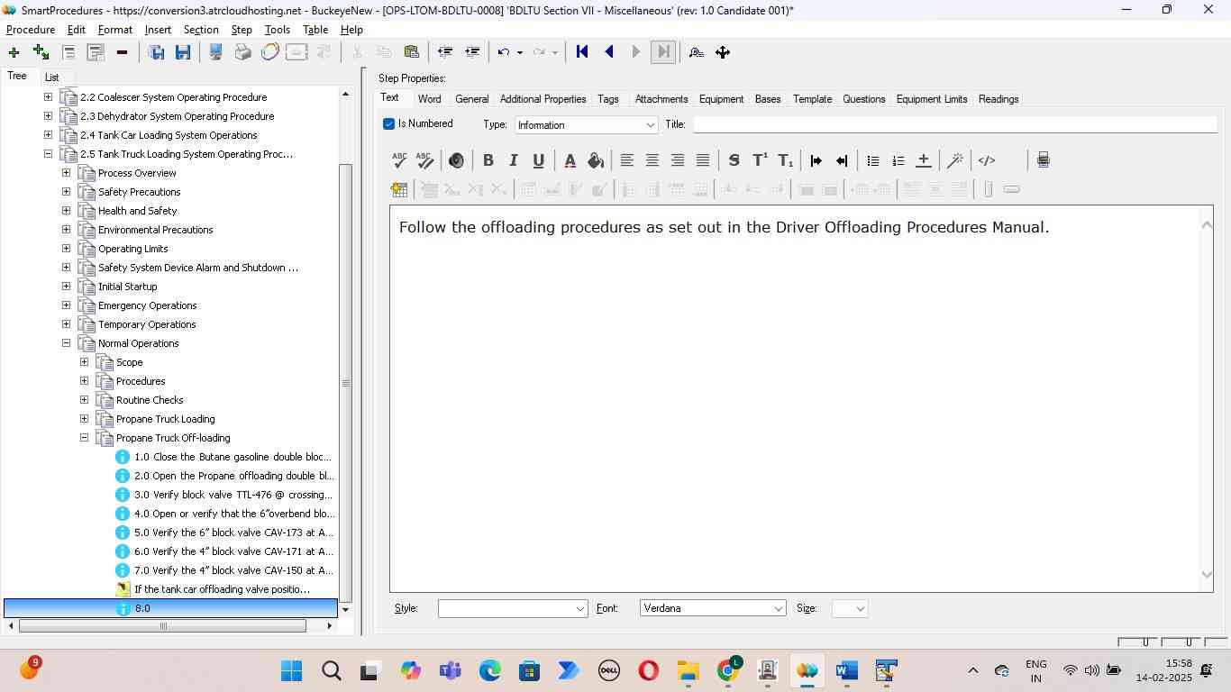Open the Attachments tab
This screenshot has height=692, width=1231.
661,99
